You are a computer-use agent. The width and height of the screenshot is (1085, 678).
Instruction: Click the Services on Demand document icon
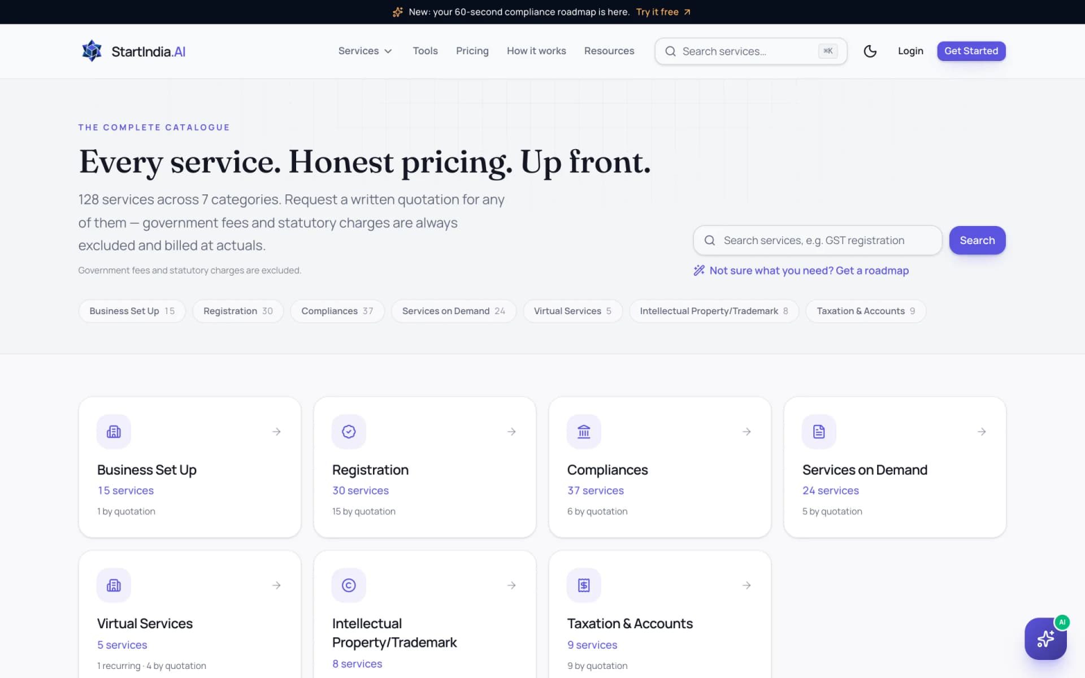[819, 432]
